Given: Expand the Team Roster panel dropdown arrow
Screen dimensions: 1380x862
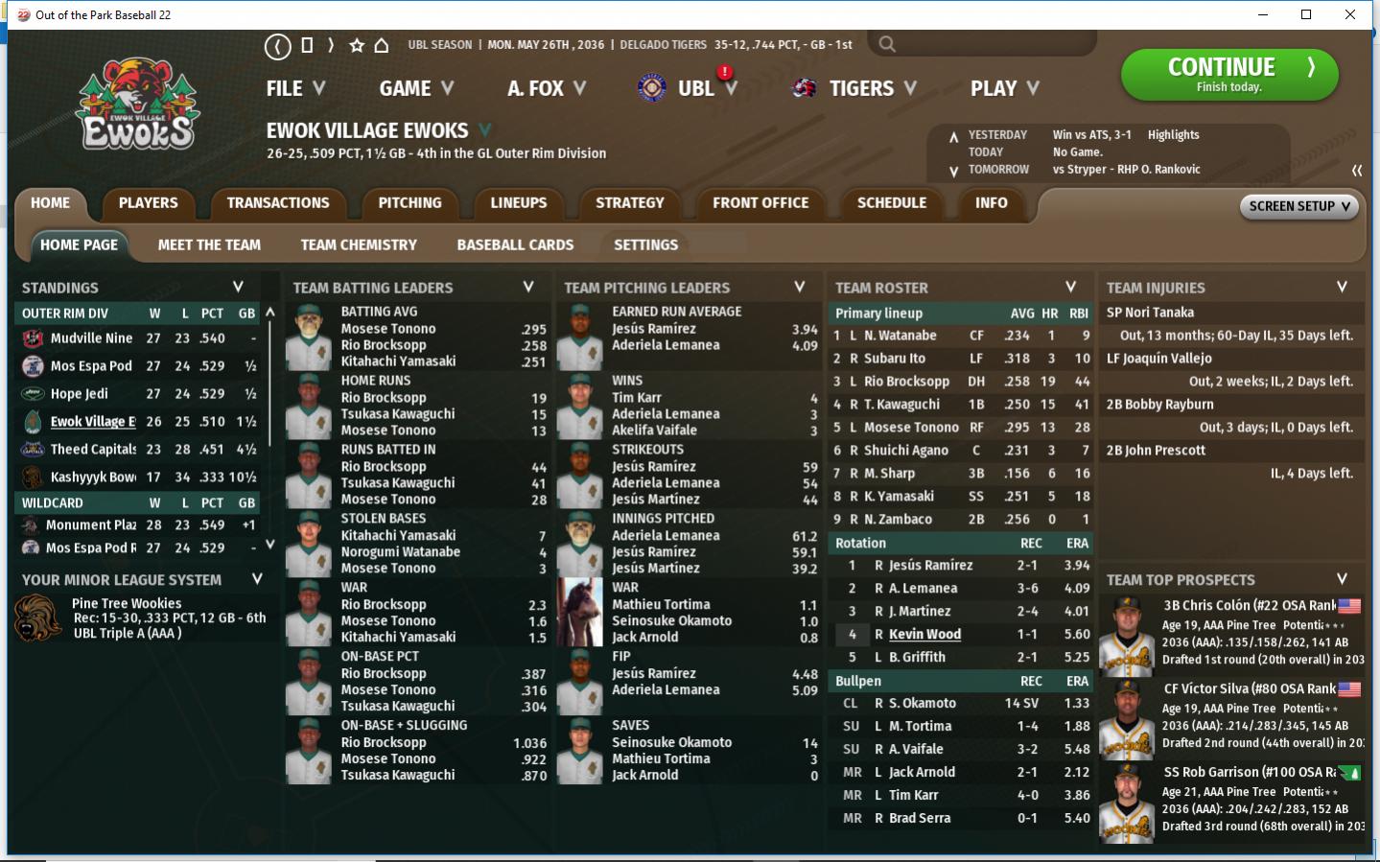Looking at the screenshot, I should pos(1071,287).
